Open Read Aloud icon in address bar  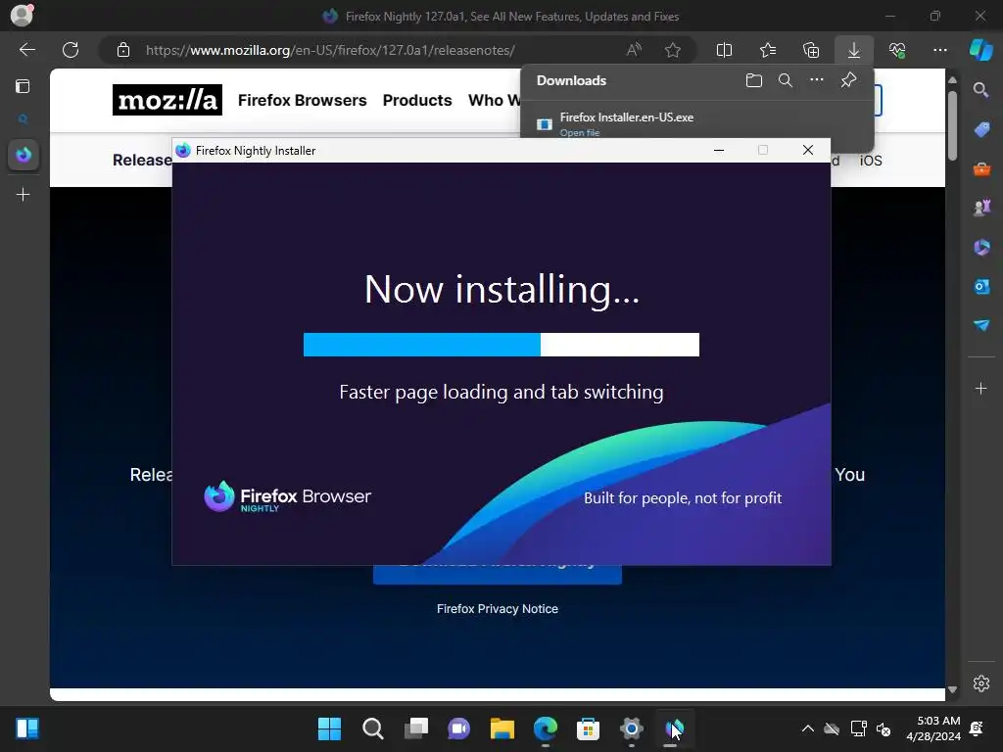[634, 50]
